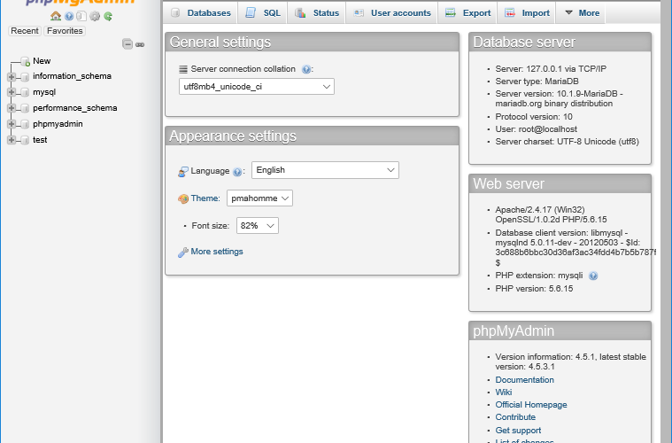Image resolution: width=672 pixels, height=443 pixels.
Task: Click help icon beside PHP extension mysqli
Action: coord(593,276)
